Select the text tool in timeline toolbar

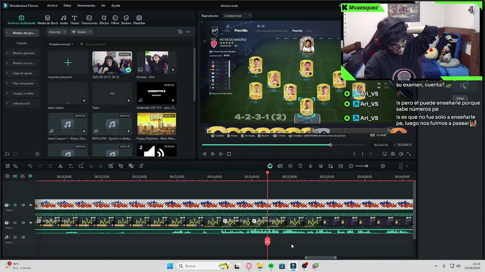[x=70, y=166]
